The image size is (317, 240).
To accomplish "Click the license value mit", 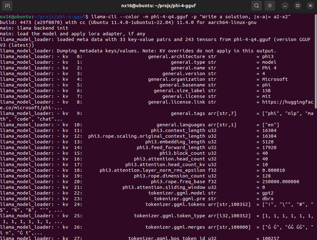I will pos(266,96).
